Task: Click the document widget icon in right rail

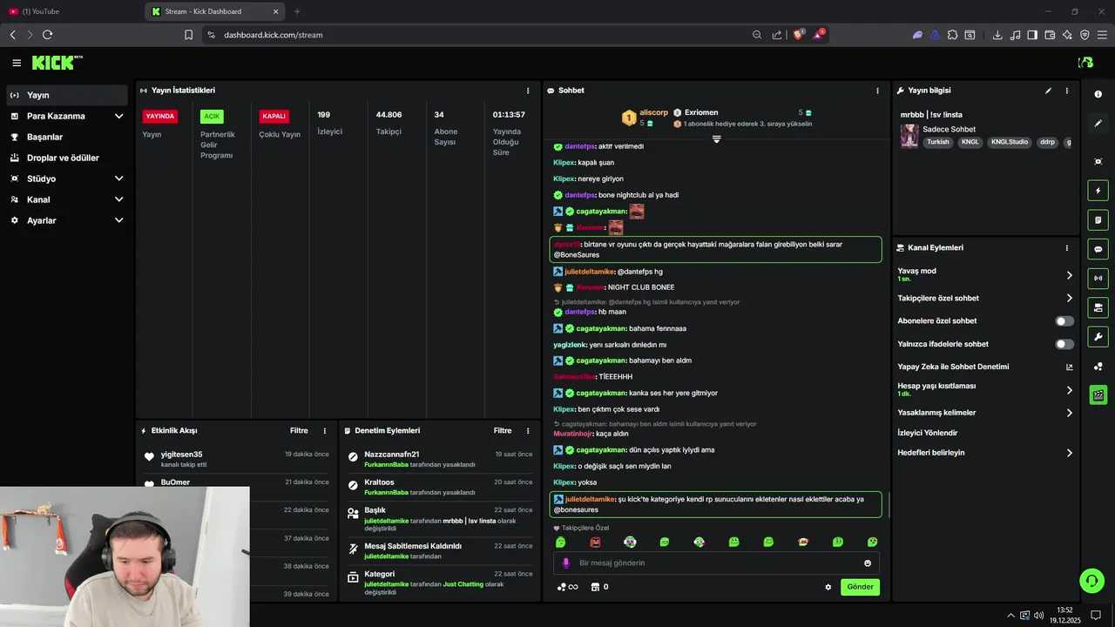Action: (x=1098, y=219)
